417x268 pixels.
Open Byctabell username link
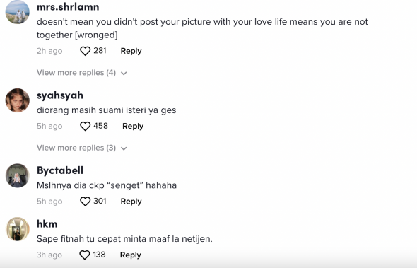pos(60,170)
